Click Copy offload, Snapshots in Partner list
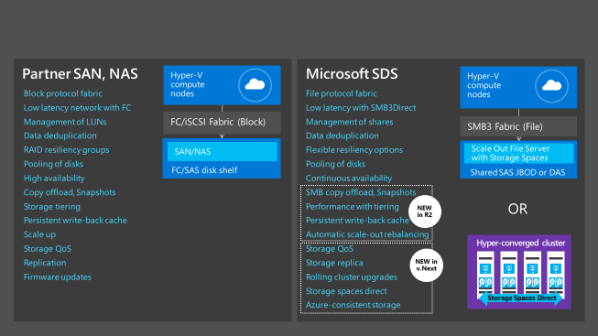Screen dimensions: 598x336 click(x=70, y=192)
